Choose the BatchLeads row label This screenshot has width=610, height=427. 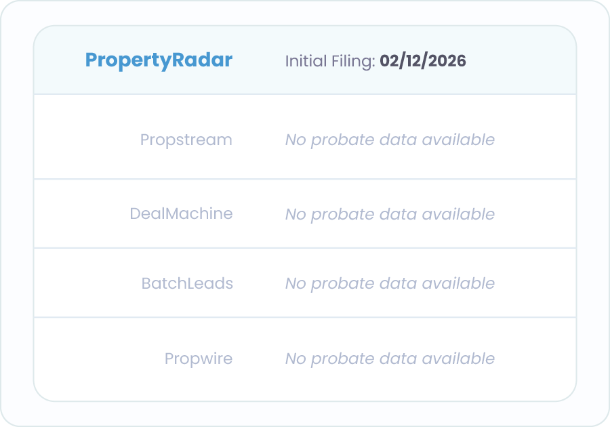tap(187, 284)
